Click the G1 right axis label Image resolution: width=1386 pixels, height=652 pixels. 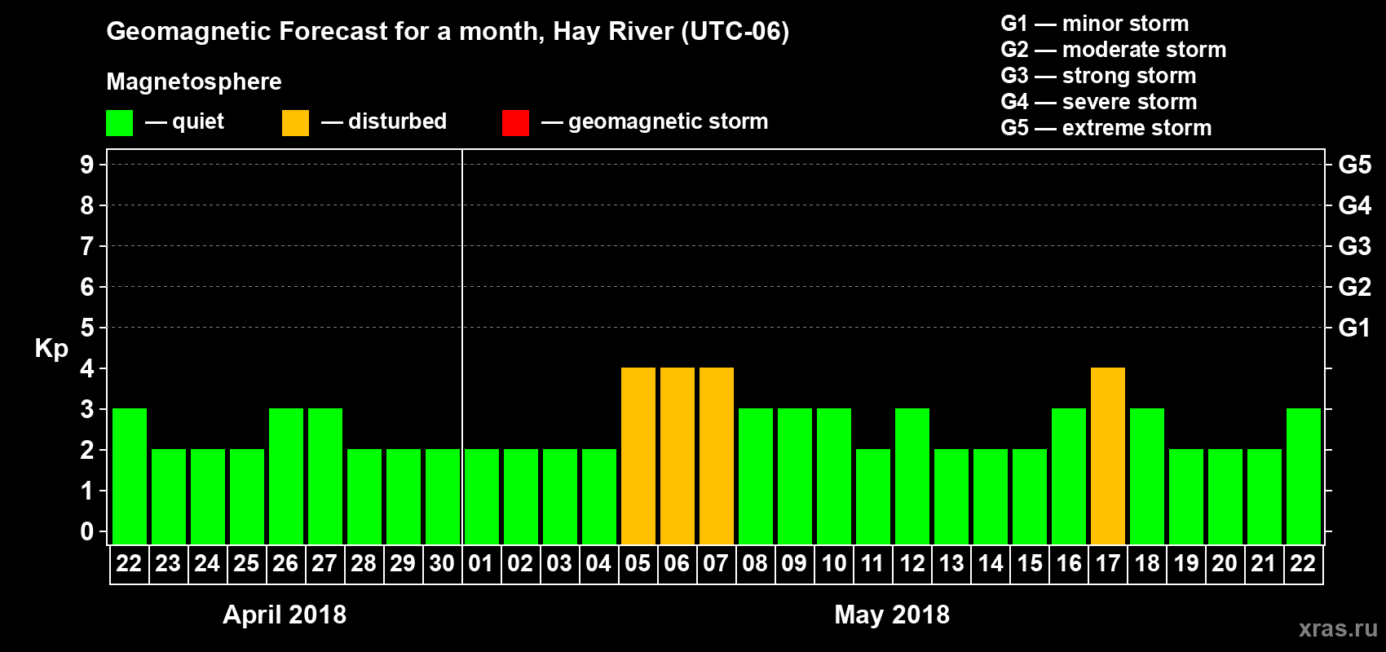[x=1355, y=328]
